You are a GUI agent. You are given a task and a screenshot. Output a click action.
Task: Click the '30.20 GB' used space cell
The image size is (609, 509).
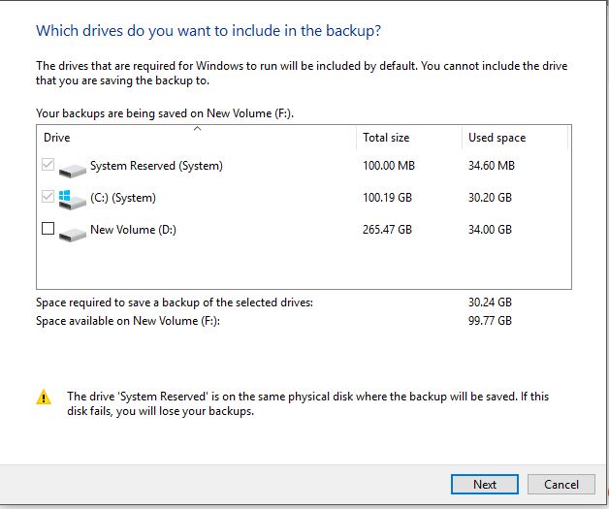pyautogui.click(x=490, y=198)
